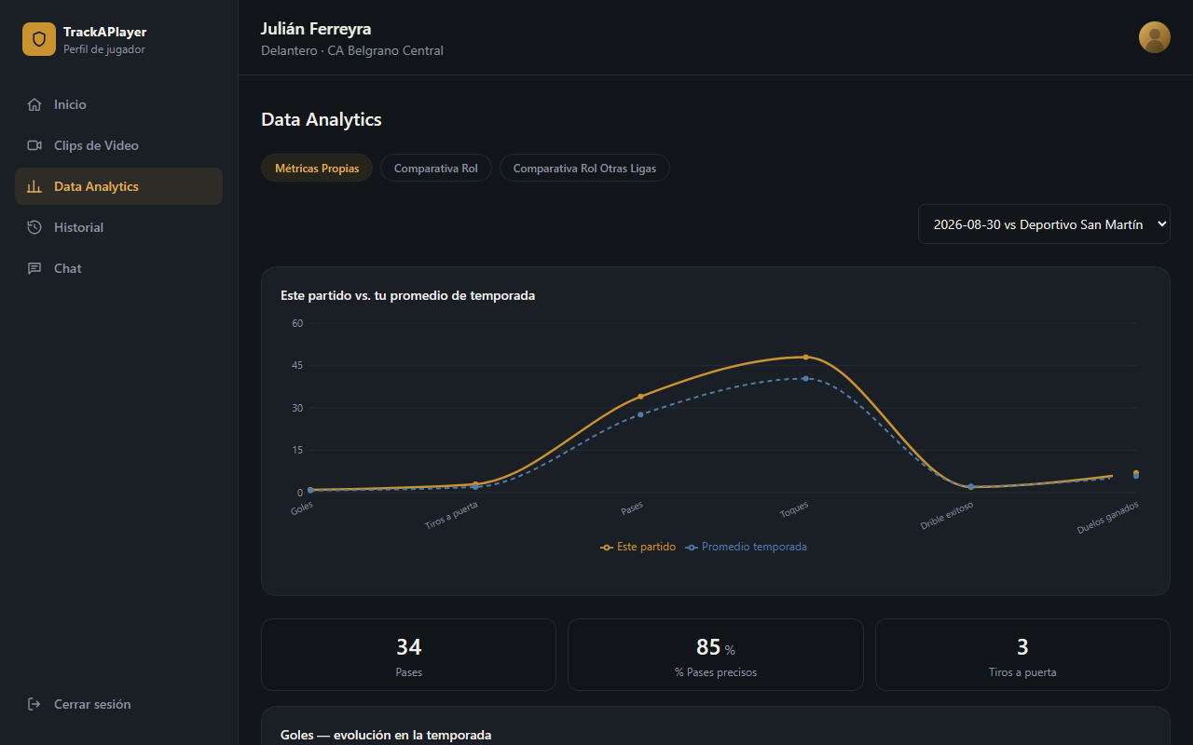Select the Comparativa Rol Otras Ligas tab
The image size is (1193, 745).
pos(584,169)
